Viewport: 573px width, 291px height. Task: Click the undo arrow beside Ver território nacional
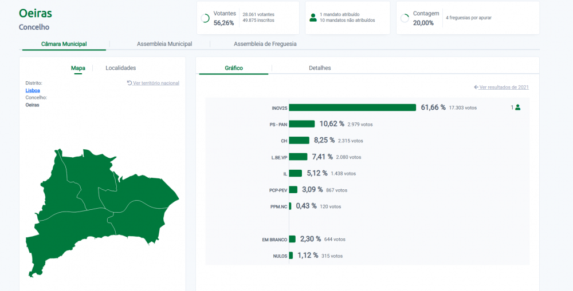tap(129, 83)
